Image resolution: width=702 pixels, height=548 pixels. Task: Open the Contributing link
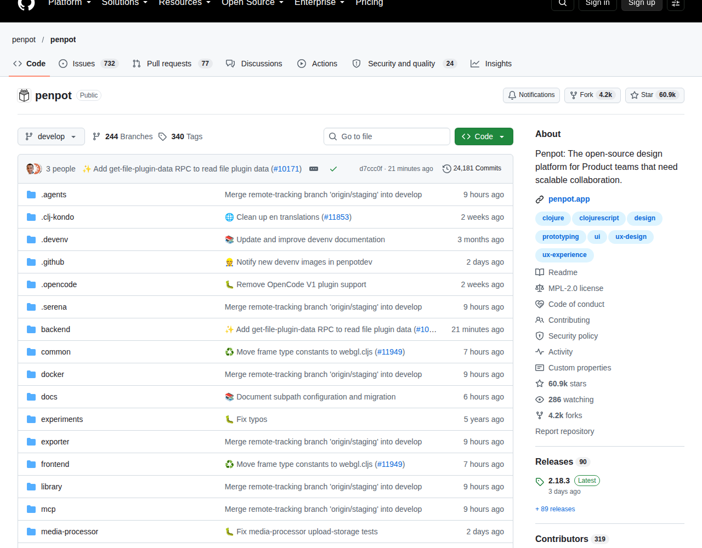coord(569,320)
